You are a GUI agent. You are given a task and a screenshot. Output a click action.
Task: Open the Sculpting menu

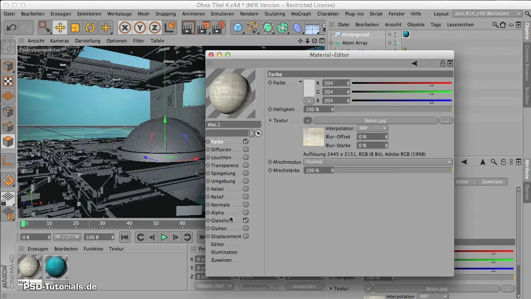274,14
